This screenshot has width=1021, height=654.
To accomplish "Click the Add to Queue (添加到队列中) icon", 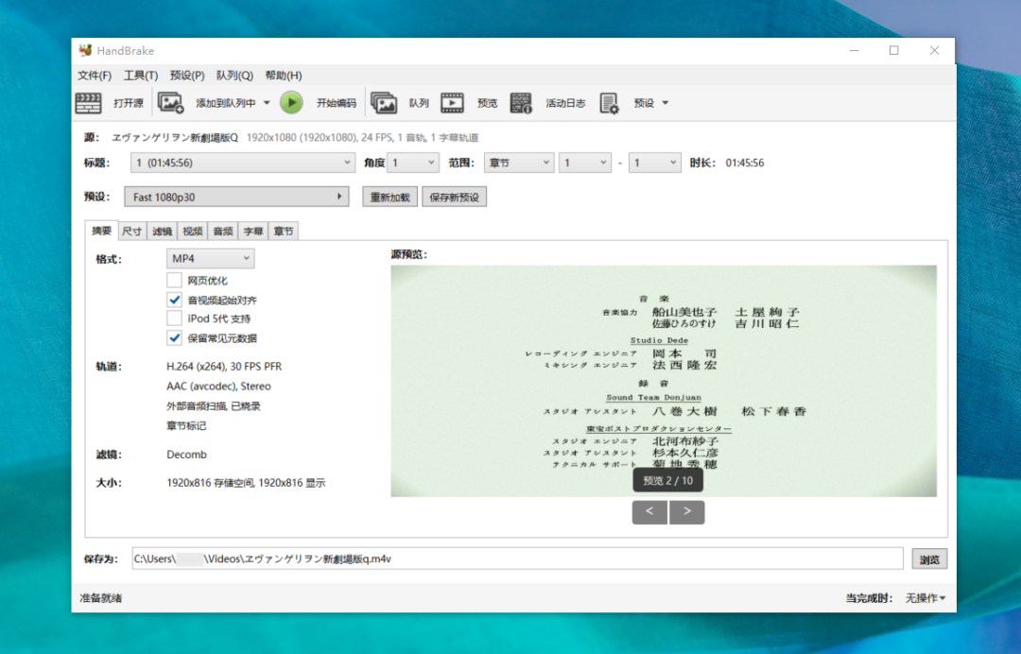I will click(x=171, y=103).
